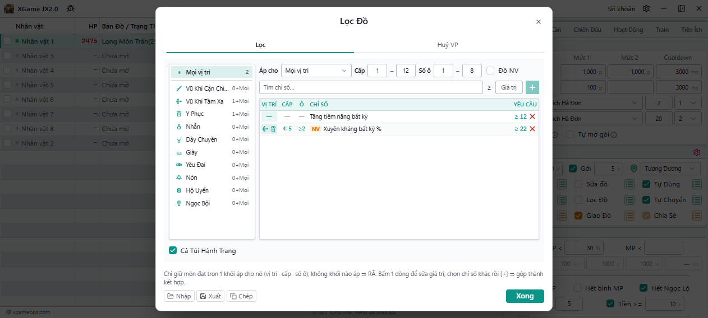Screen dimensions: 708x318
Task: Uncheck the Tự Chuyển checkbox
Action: pos(646,200)
